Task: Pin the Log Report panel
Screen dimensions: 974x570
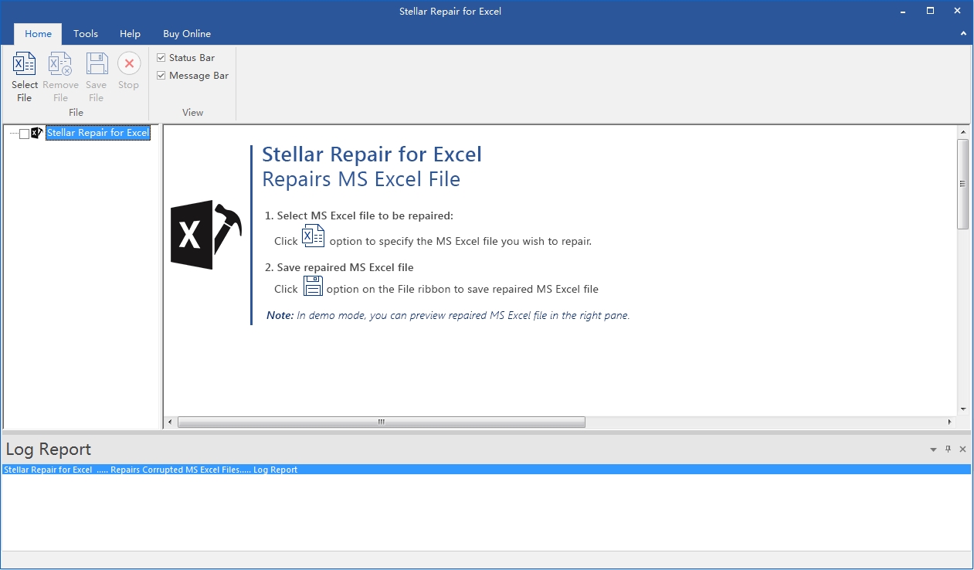Action: pos(948,449)
